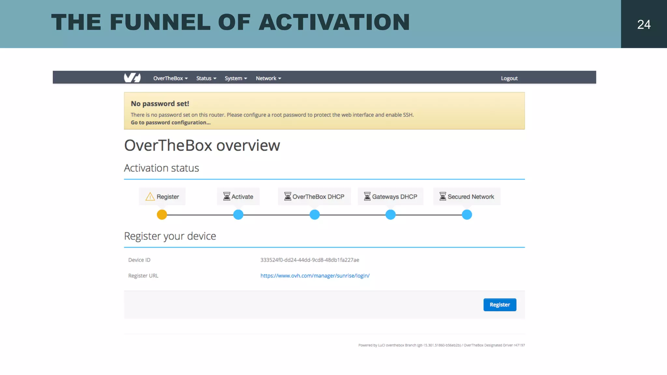Click the Powered by LuCI footer text
667x375 pixels.
442,345
